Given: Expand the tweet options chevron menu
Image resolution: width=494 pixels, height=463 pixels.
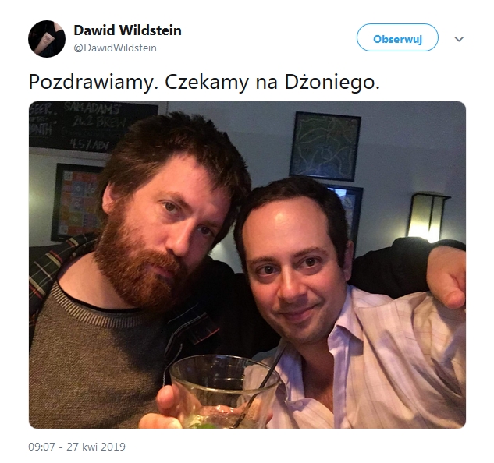Looking at the screenshot, I should point(459,39).
